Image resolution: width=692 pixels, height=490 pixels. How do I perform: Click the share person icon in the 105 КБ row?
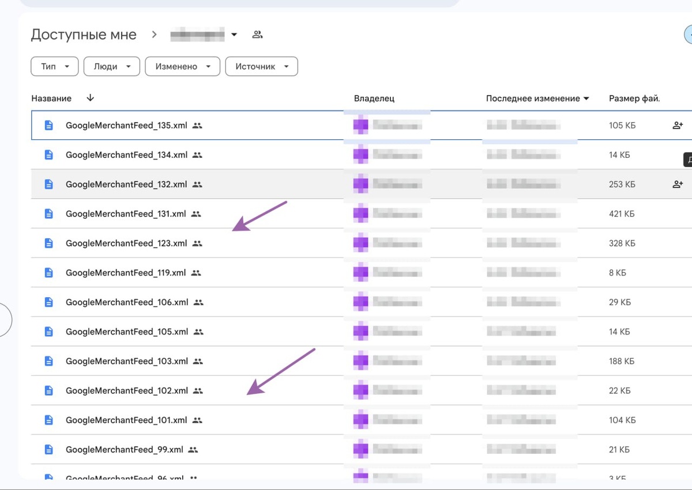pyautogui.click(x=678, y=125)
